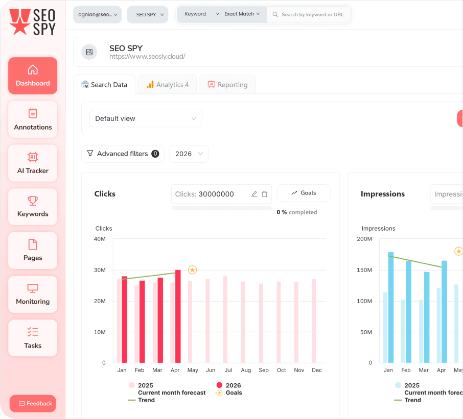Toggle the 2026 series in Clicks legend

229,385
